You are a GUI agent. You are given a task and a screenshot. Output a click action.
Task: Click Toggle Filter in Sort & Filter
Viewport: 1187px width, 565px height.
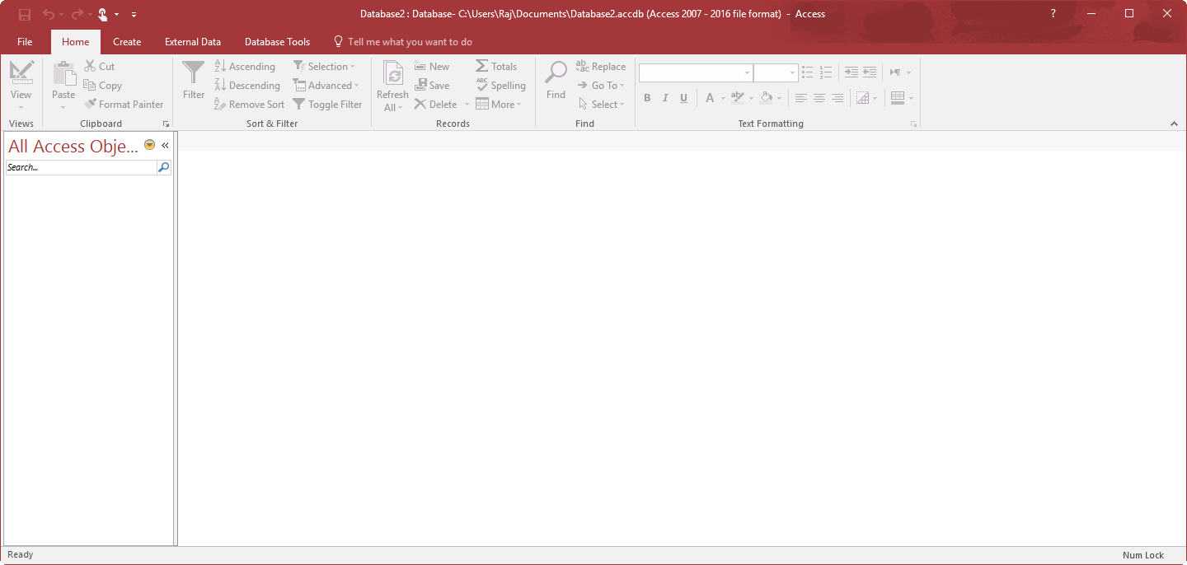[x=327, y=105]
